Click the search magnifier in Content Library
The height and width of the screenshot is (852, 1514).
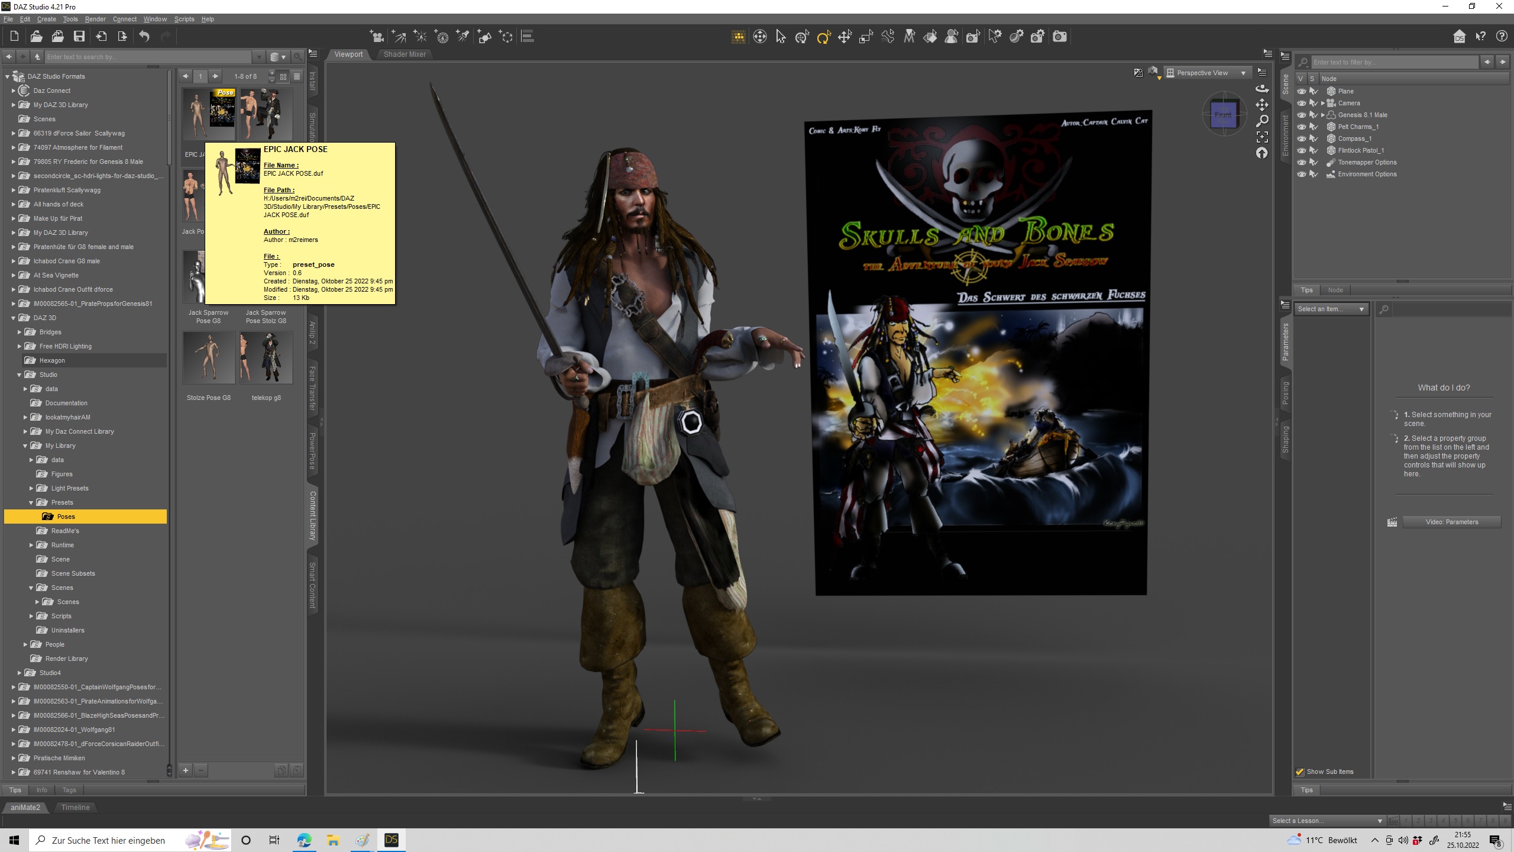pos(297,57)
